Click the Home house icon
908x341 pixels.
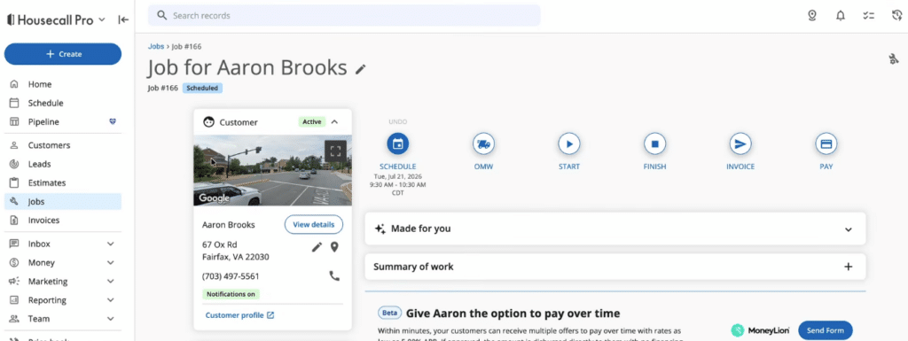[x=14, y=84]
